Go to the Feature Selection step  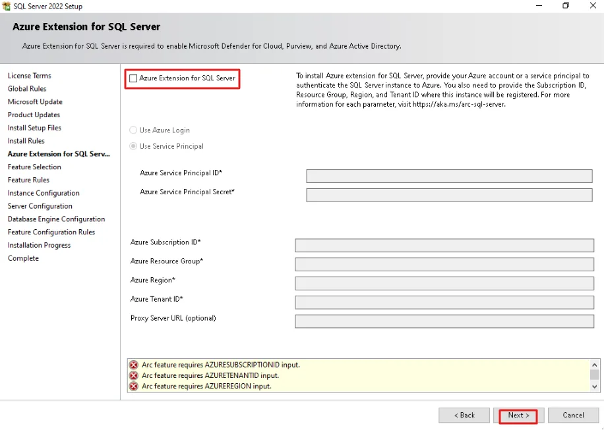tap(34, 167)
